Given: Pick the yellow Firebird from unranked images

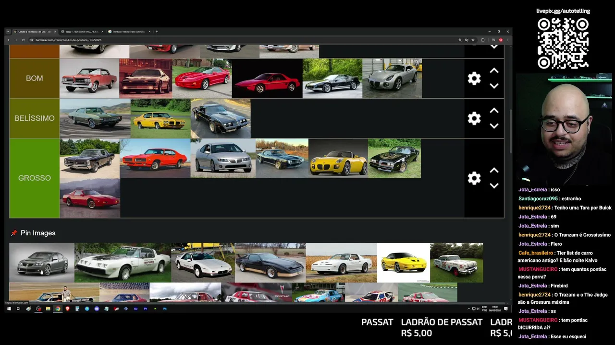Looking at the screenshot, I should 404,263.
